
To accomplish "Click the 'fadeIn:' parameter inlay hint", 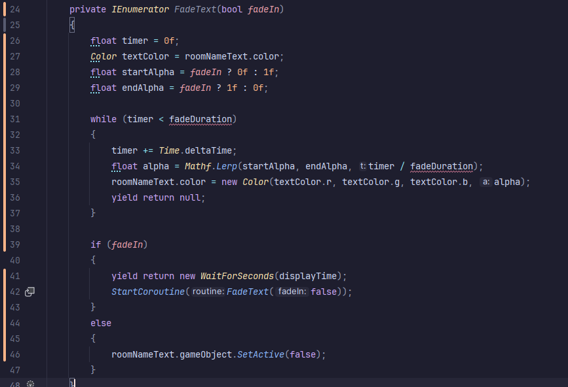I will (292, 292).
